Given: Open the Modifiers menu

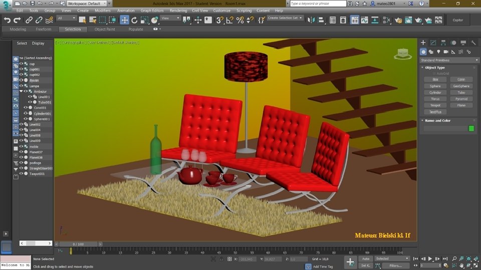Looking at the screenshot, I should pos(102,10).
